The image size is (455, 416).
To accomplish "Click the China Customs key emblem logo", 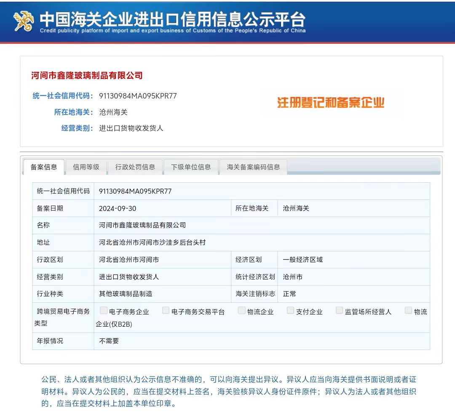I will coord(24,21).
